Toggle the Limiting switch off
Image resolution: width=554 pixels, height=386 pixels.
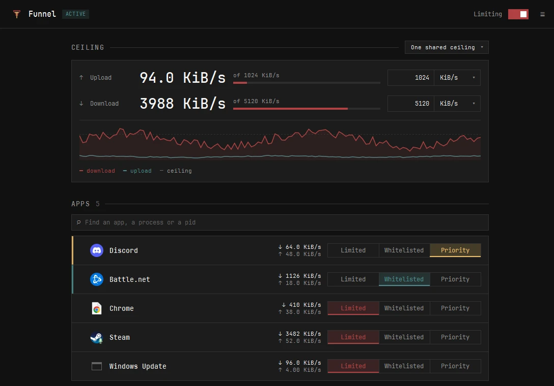click(518, 14)
